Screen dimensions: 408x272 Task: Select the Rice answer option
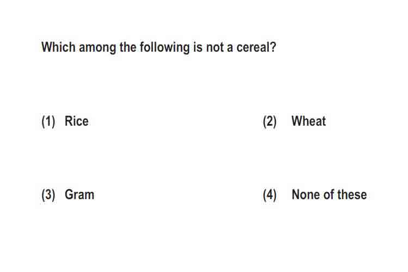click(x=77, y=121)
